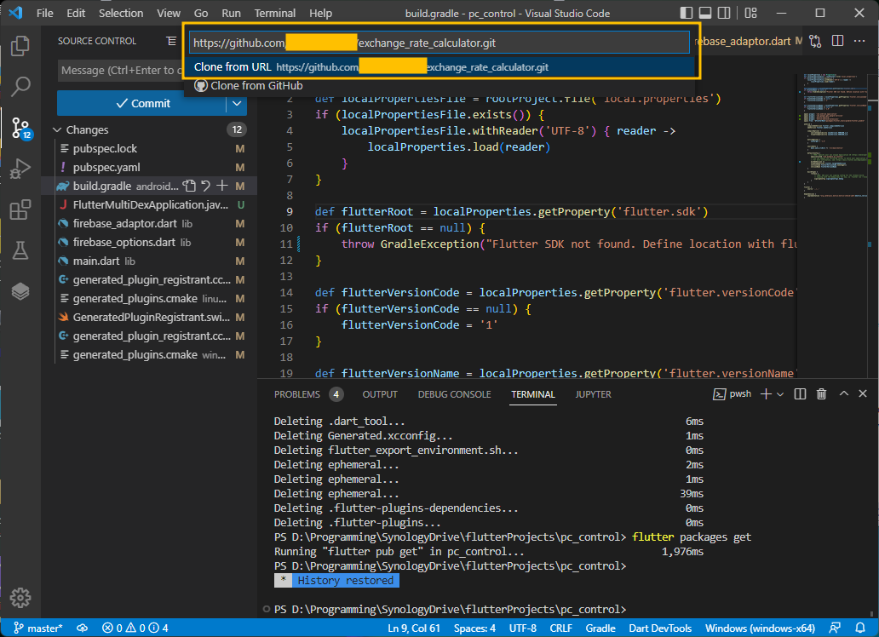The image size is (879, 637).
Task: Toggle bottom panel visibility in title bar
Action: click(705, 13)
